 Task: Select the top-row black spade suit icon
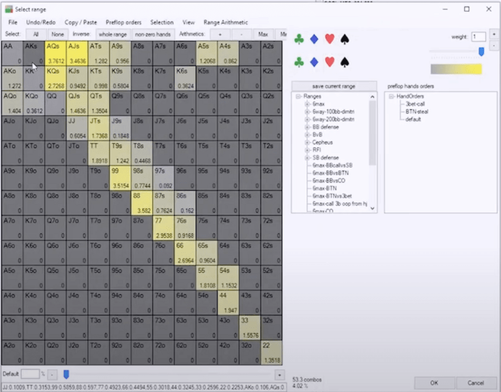(344, 39)
